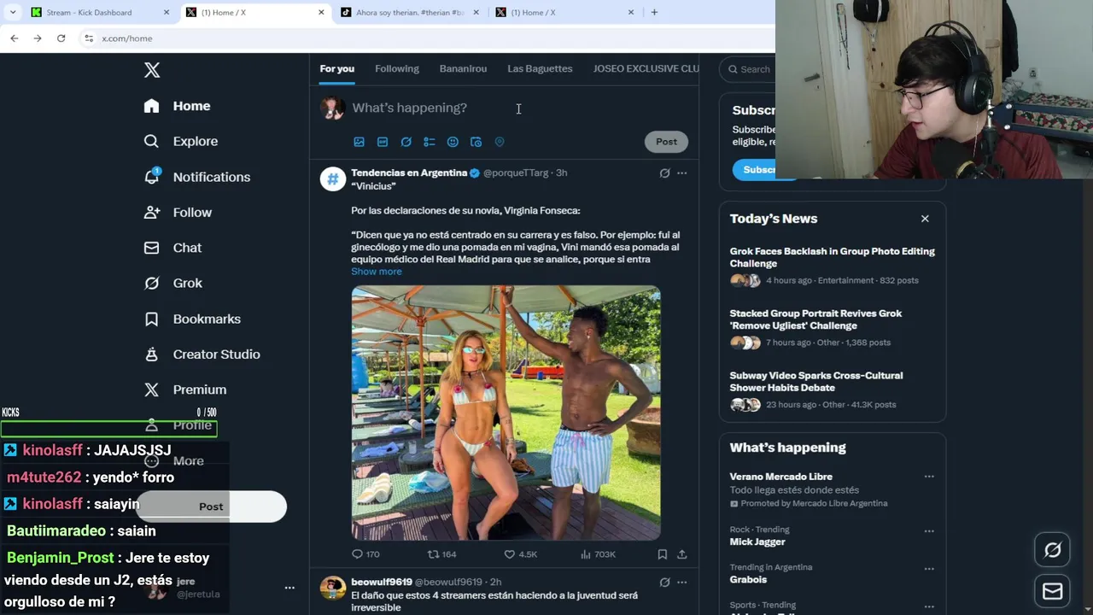Expand post text with Show more
This screenshot has height=615, width=1093.
376,272
